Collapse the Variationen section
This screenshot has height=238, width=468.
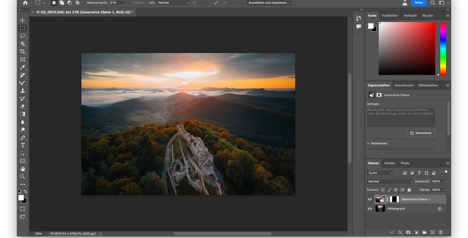click(368, 143)
